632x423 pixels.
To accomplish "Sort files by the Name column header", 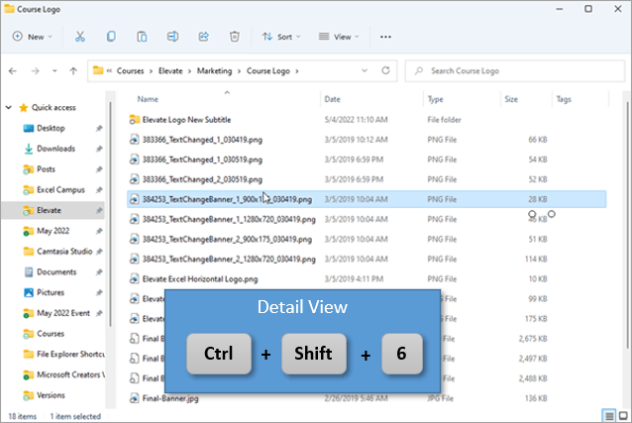I will click(148, 99).
